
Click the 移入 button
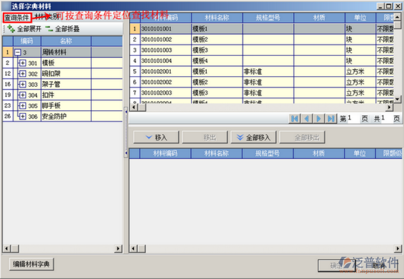pyautogui.click(x=156, y=137)
